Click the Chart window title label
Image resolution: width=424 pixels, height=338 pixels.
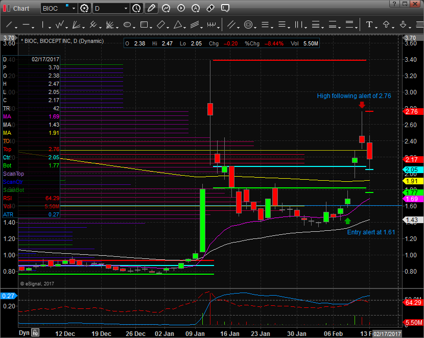[x=21, y=9]
